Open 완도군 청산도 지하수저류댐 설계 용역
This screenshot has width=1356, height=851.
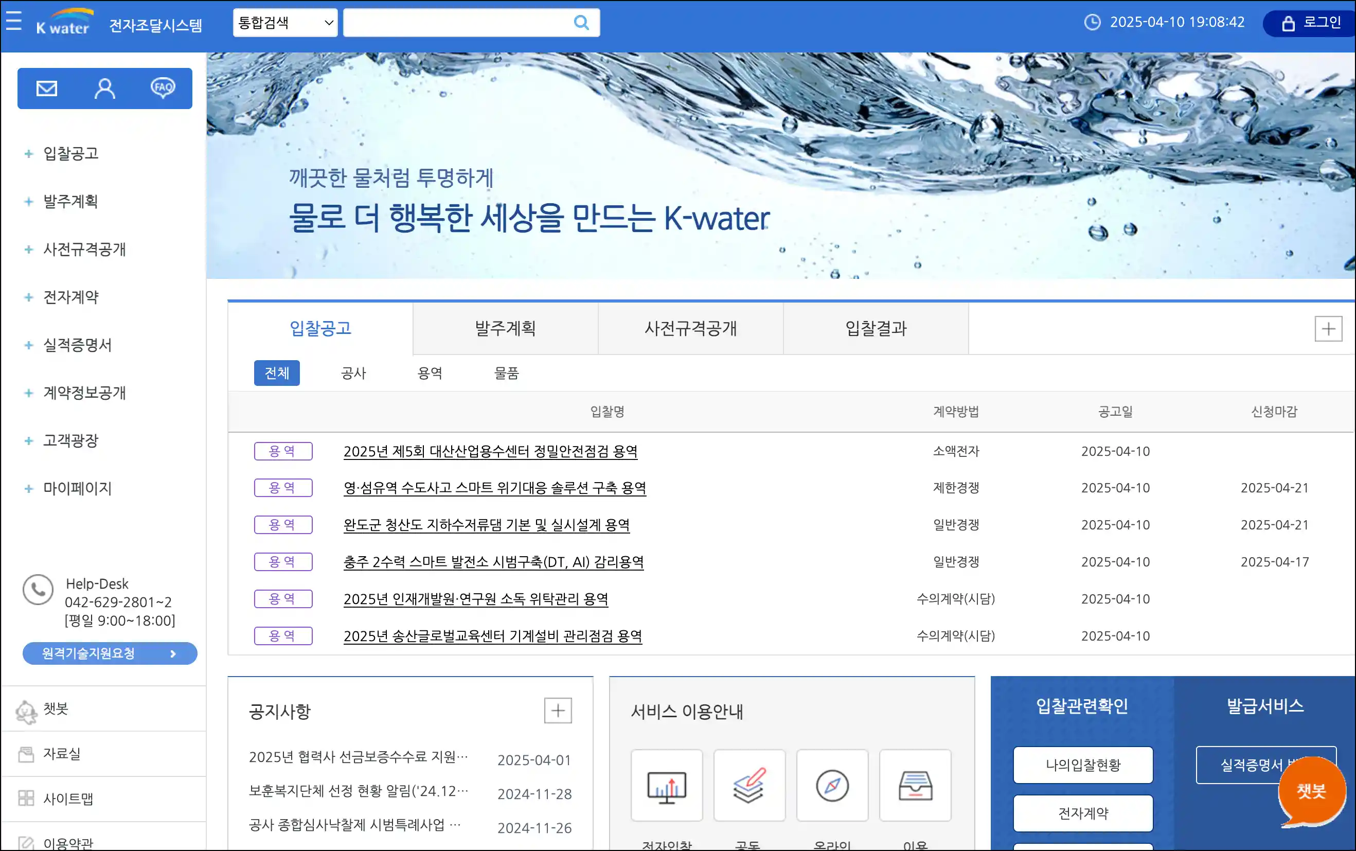point(487,525)
